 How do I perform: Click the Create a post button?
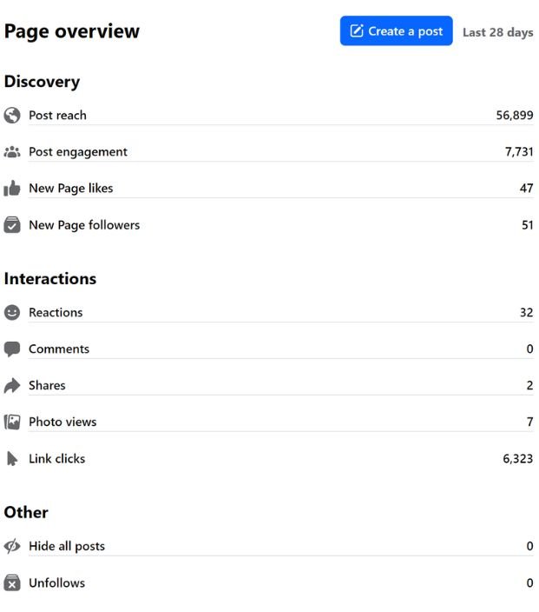click(396, 31)
